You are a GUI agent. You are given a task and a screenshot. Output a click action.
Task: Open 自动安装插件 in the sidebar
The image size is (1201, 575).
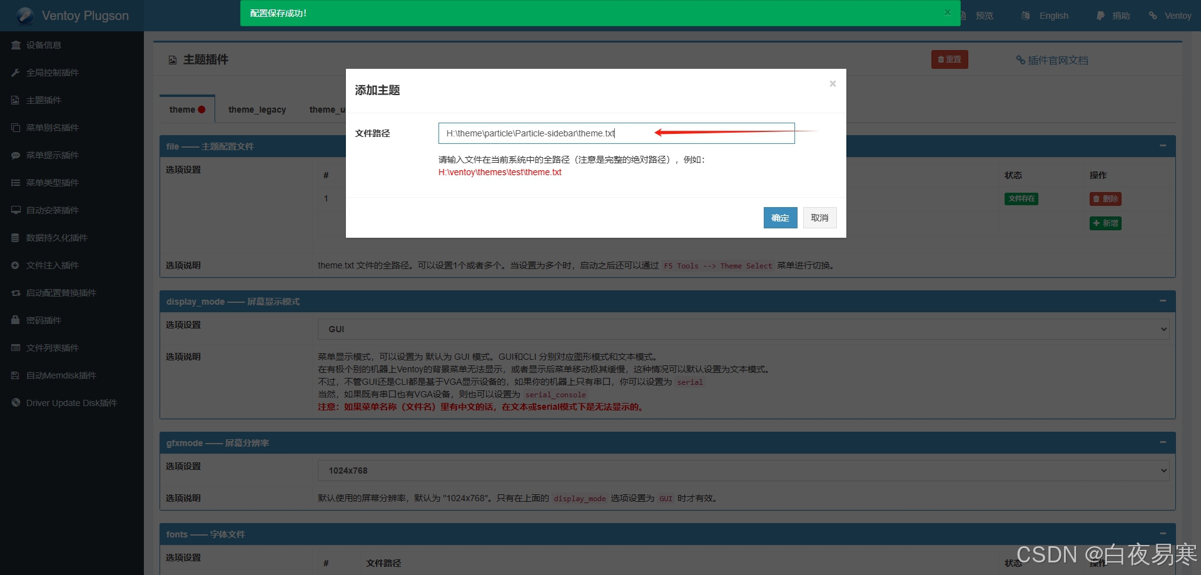pyautogui.click(x=53, y=210)
